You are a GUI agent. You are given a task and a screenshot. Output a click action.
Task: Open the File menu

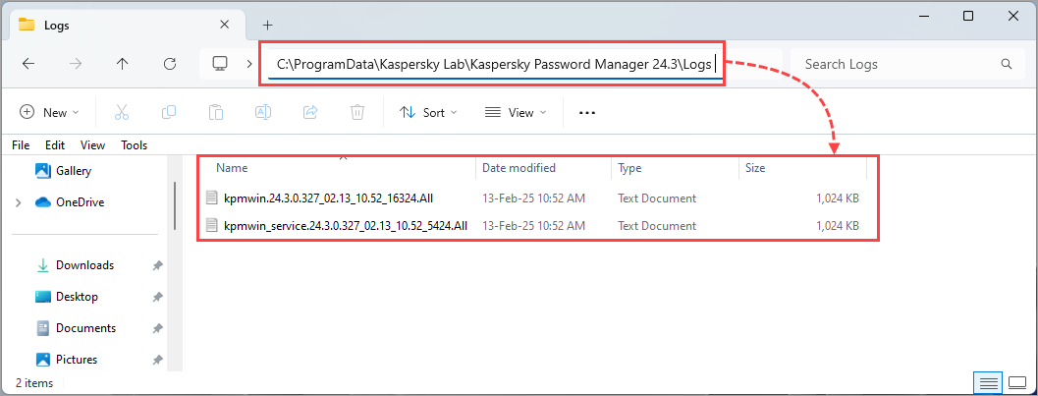21,144
